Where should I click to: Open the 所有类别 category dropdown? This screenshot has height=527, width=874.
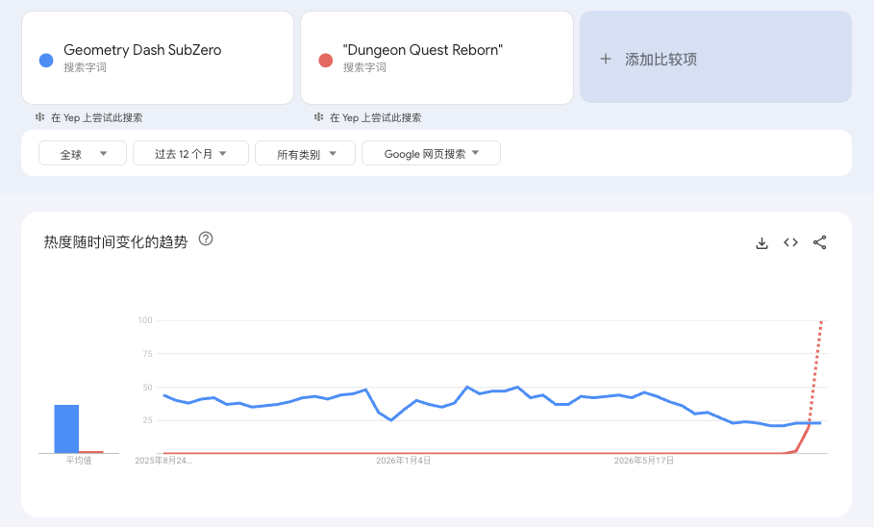click(305, 153)
